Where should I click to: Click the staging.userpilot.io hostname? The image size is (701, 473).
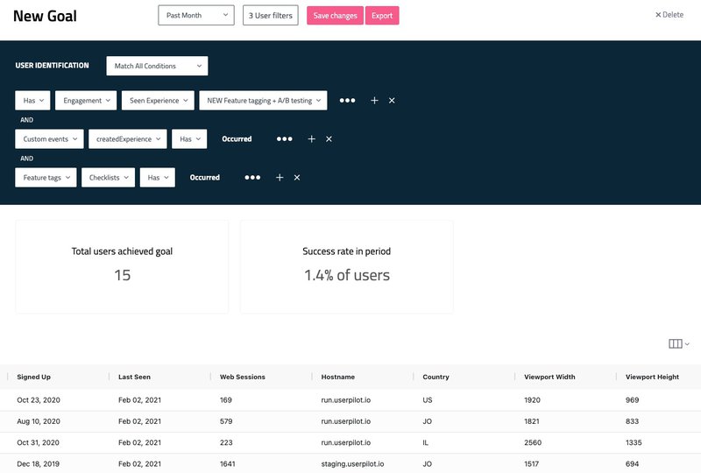tap(352, 464)
